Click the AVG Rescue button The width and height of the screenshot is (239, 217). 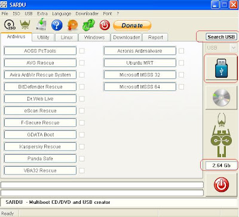(40, 63)
